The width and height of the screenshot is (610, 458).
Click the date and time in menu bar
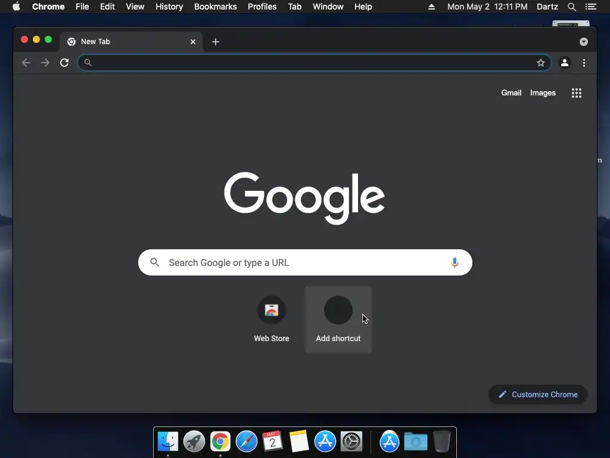pyautogui.click(x=487, y=7)
